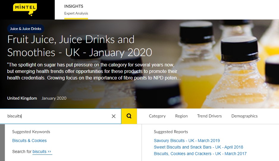
Task: Expand the Demographics filter
Action: 244,116
